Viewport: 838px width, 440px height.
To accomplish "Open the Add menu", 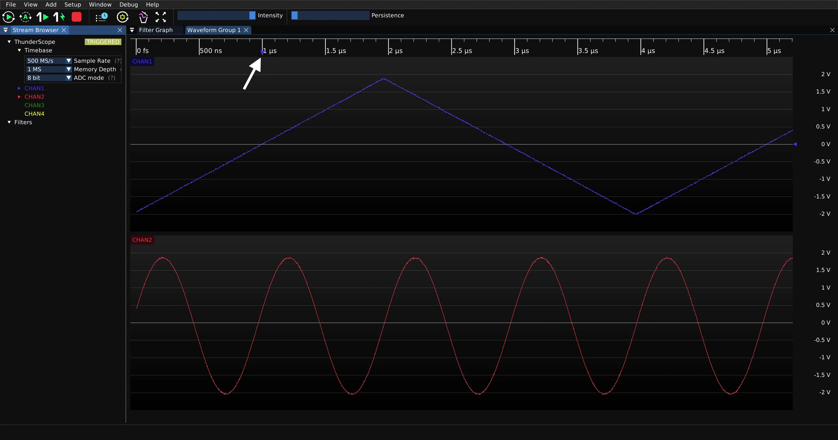I will coord(51,5).
